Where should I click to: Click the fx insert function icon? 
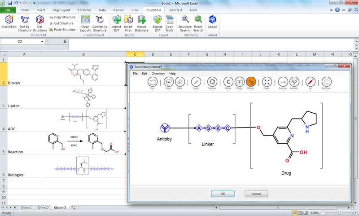click(x=65, y=41)
